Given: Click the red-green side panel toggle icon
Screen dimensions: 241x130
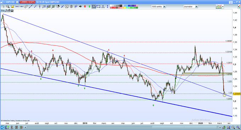Looking at the screenshot, I should (x=240, y=7).
